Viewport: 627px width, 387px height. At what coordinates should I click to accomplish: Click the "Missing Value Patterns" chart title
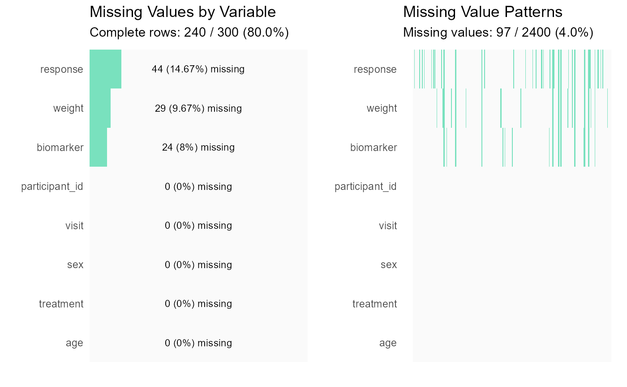click(x=483, y=12)
